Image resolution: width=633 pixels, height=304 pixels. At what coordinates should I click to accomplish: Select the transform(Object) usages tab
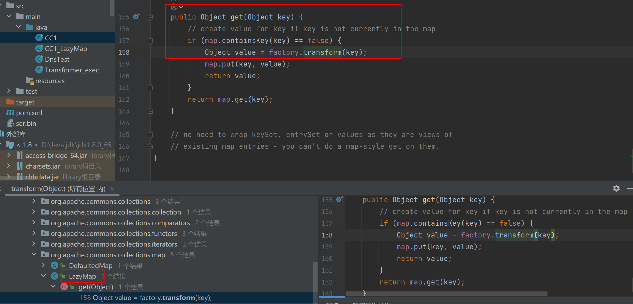pos(58,189)
